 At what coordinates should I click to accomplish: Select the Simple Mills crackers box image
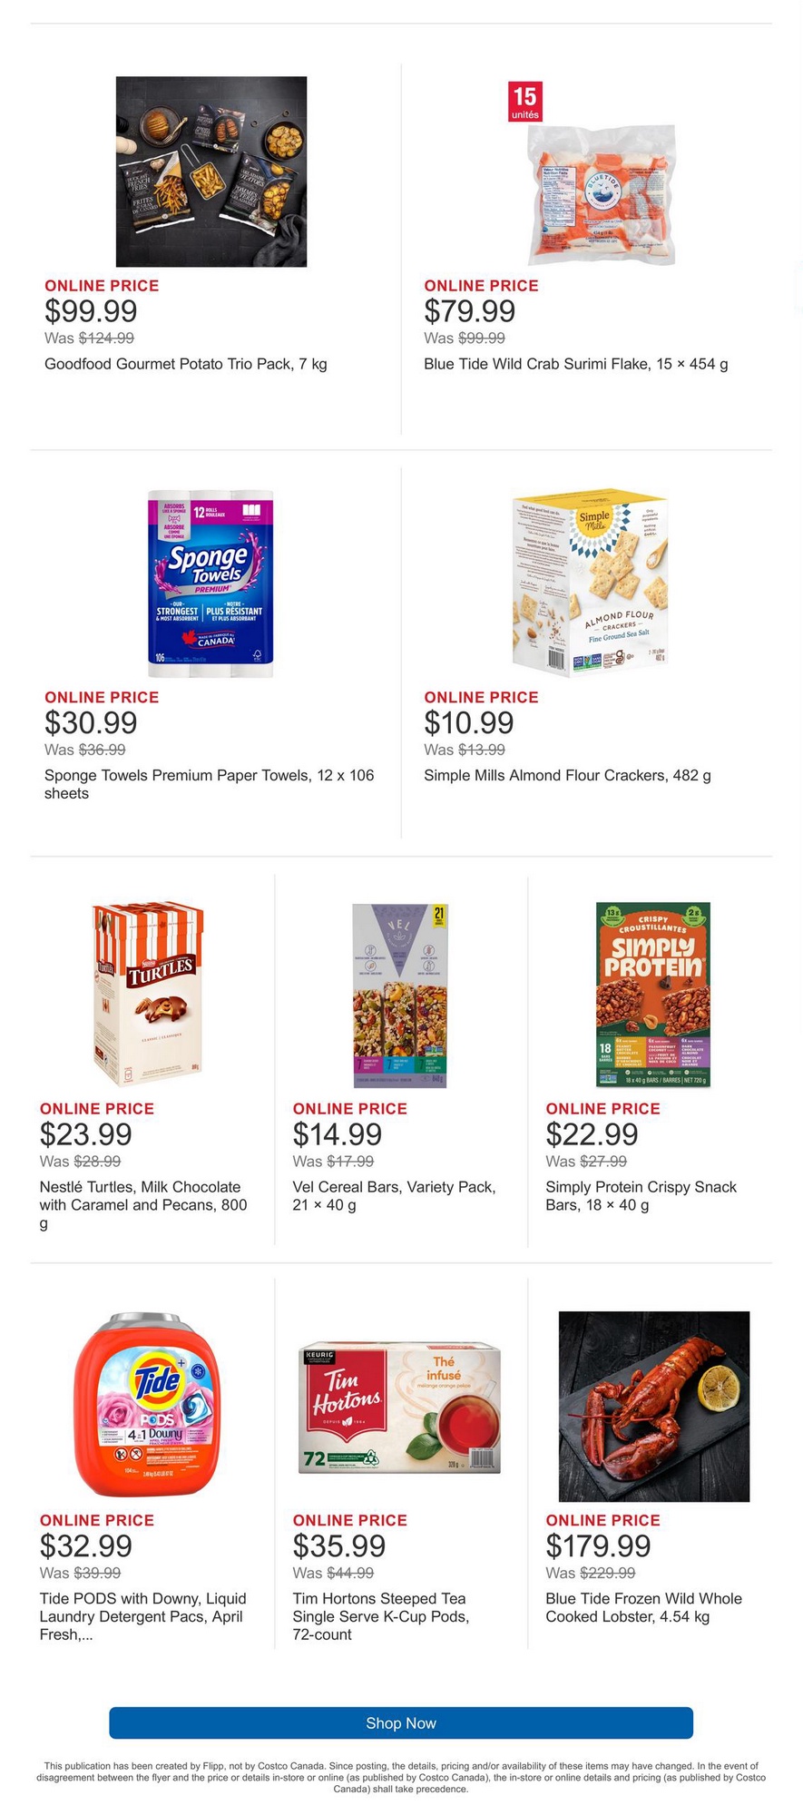[590, 585]
